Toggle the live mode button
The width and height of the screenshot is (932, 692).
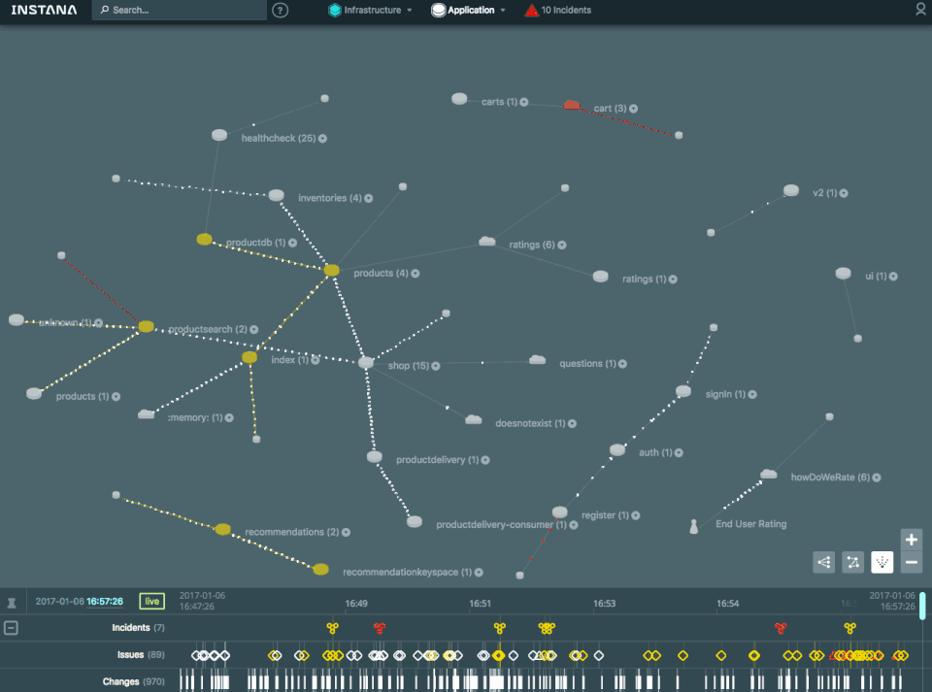point(152,601)
